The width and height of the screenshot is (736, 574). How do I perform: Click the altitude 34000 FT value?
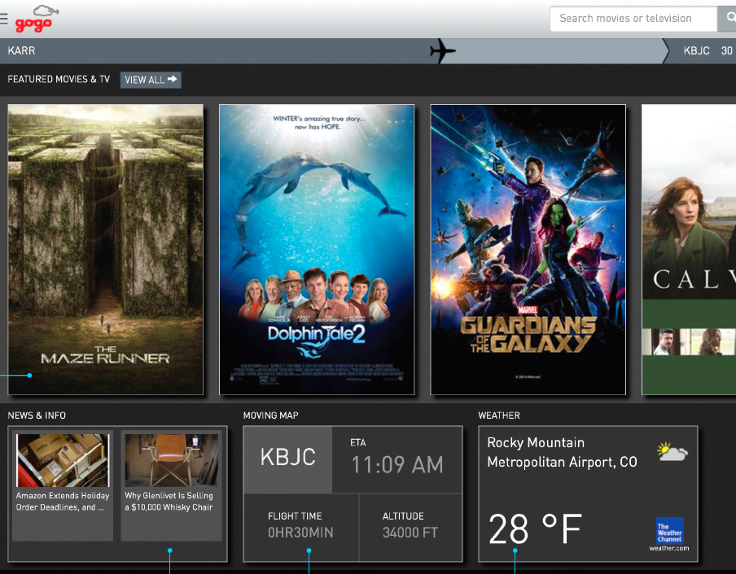410,533
